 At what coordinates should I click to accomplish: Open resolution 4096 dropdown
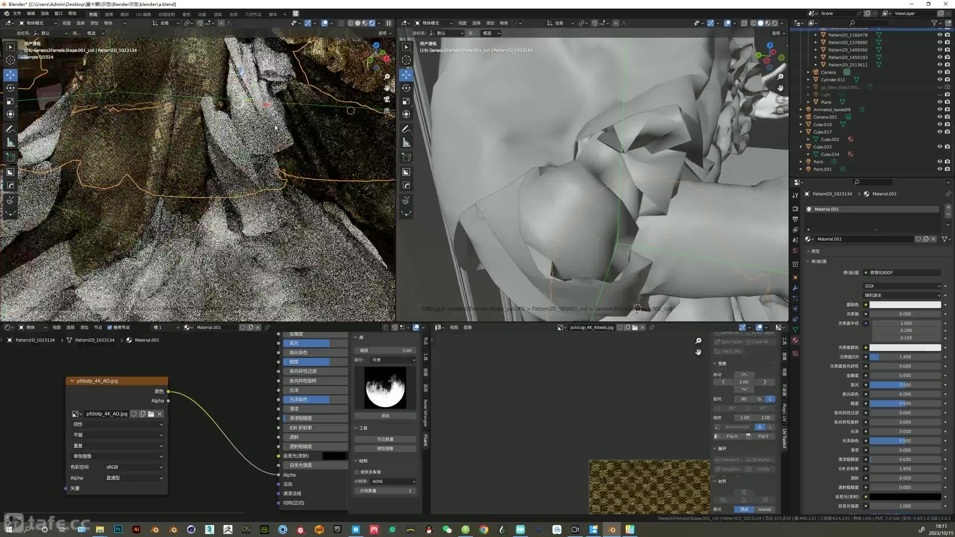[x=393, y=481]
